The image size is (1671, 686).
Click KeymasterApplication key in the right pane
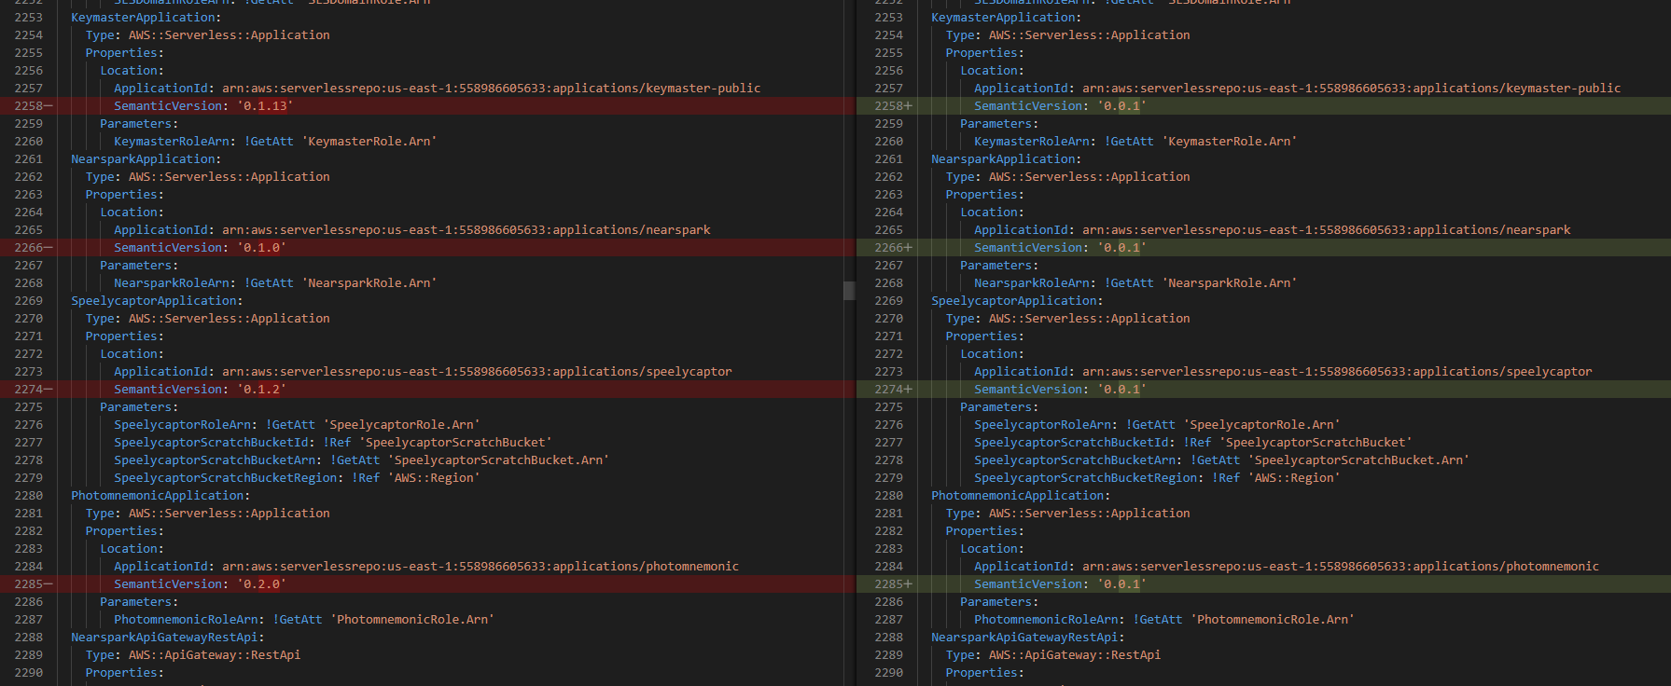click(x=1003, y=18)
